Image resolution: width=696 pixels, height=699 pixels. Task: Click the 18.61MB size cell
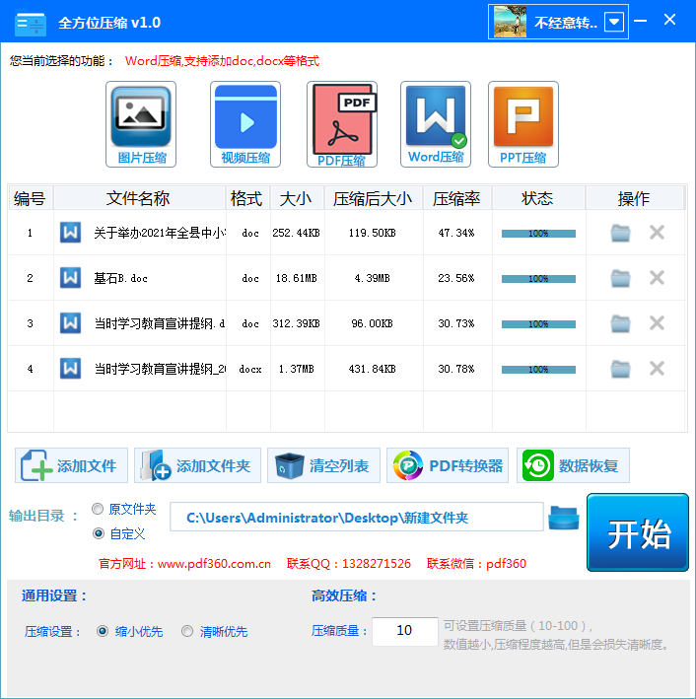point(296,278)
